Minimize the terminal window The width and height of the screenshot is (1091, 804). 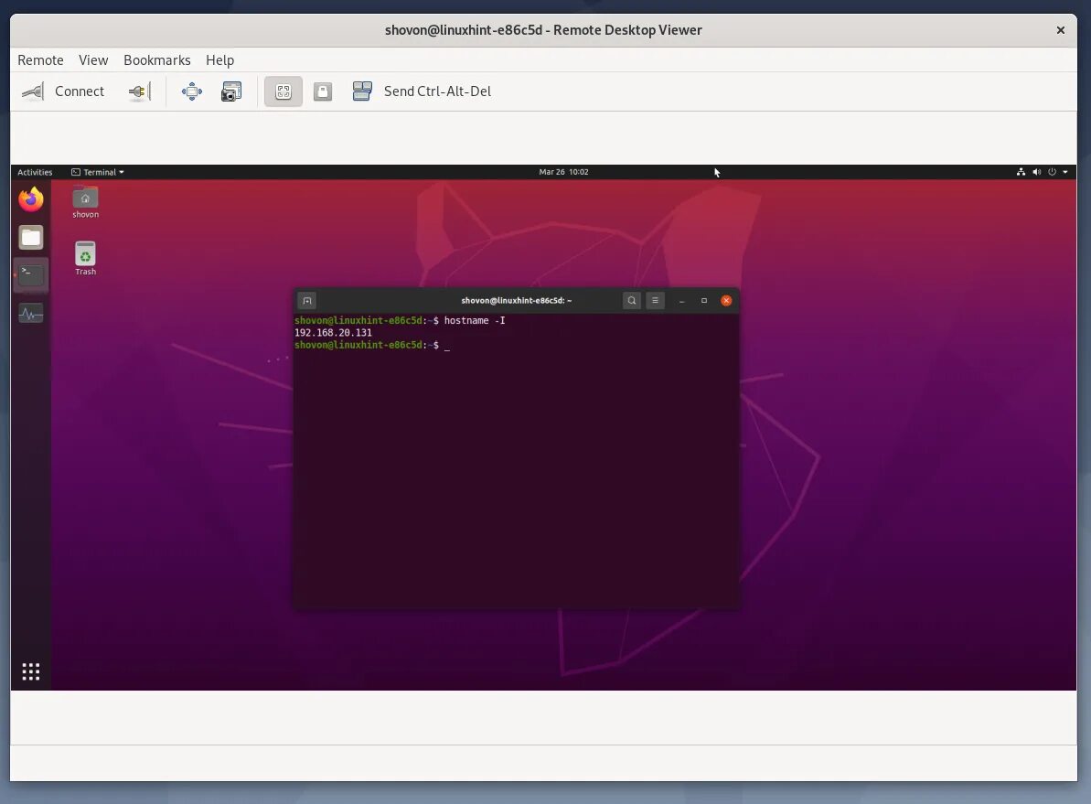[x=682, y=301]
